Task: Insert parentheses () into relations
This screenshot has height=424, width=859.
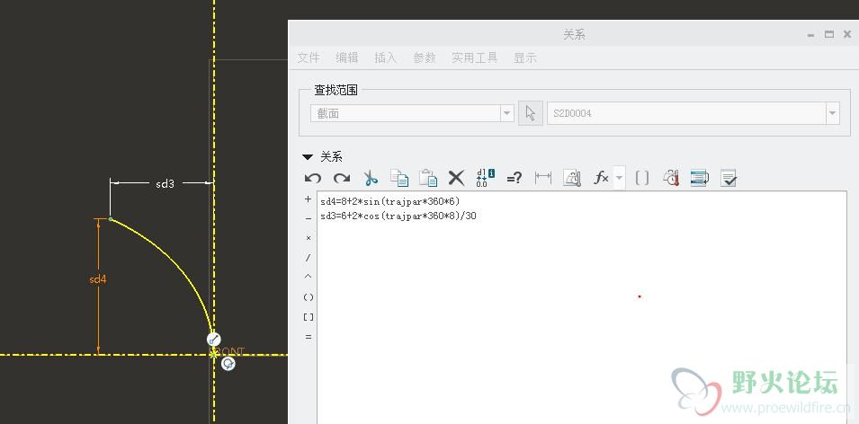Action: pyautogui.click(x=309, y=297)
